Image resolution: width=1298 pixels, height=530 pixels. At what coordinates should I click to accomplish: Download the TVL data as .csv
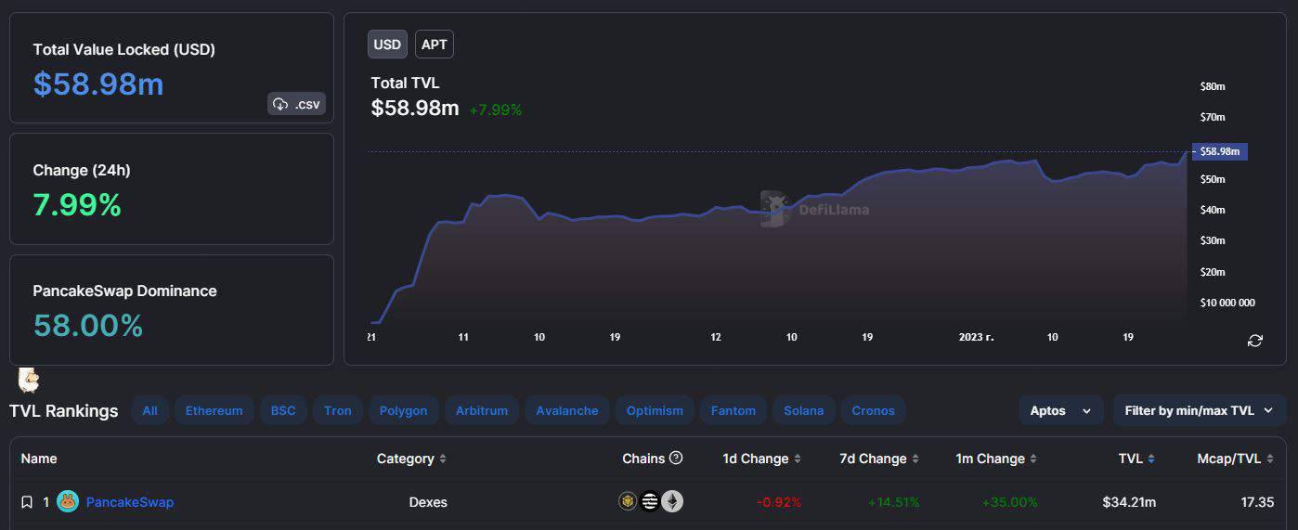point(296,104)
